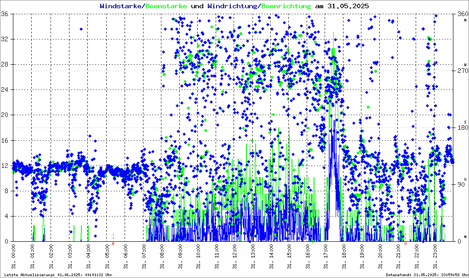Click the 36 value on the left axis
This screenshot has height=278, width=469.
click(6, 14)
